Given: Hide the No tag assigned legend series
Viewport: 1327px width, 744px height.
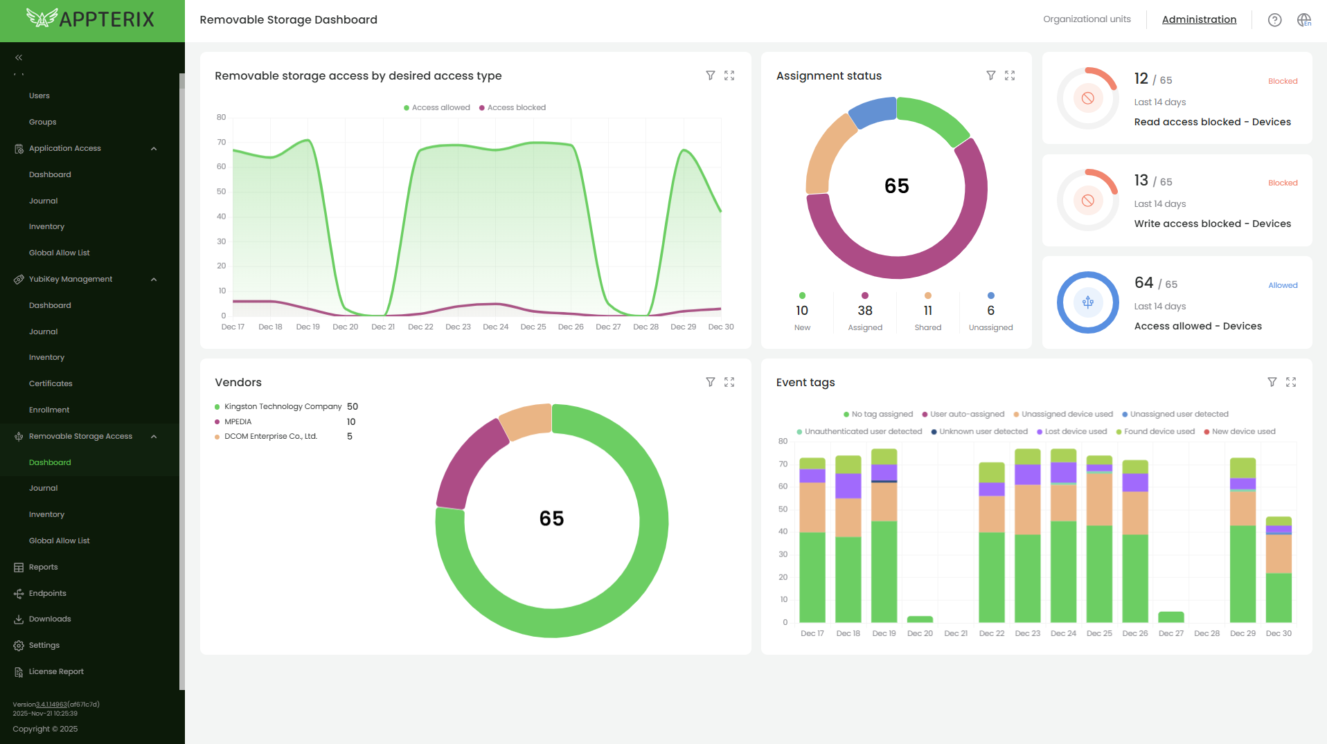Looking at the screenshot, I should coord(878,414).
